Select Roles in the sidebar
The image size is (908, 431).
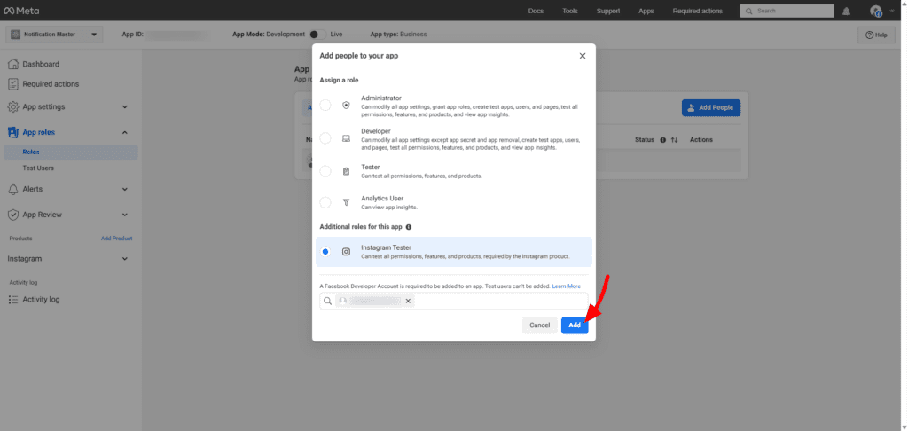71,152
